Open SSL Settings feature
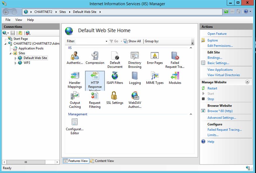Screen dimensions: 256x173 [115, 98]
